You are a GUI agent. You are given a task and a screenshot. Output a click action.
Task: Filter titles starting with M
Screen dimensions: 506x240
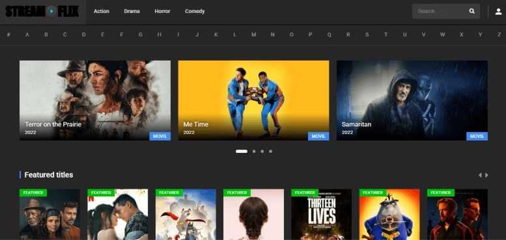pos(253,34)
